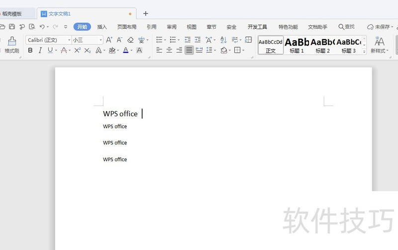Toggle Bold formatting
The height and width of the screenshot is (250, 398).
click(30, 50)
